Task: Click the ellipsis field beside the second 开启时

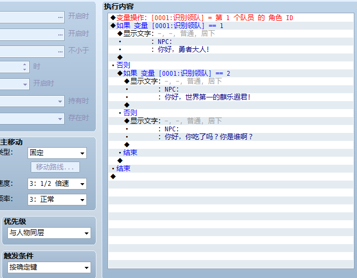Action: [32, 34]
